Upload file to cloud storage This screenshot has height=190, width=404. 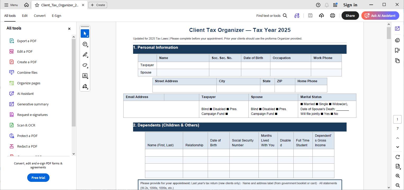click(321, 16)
